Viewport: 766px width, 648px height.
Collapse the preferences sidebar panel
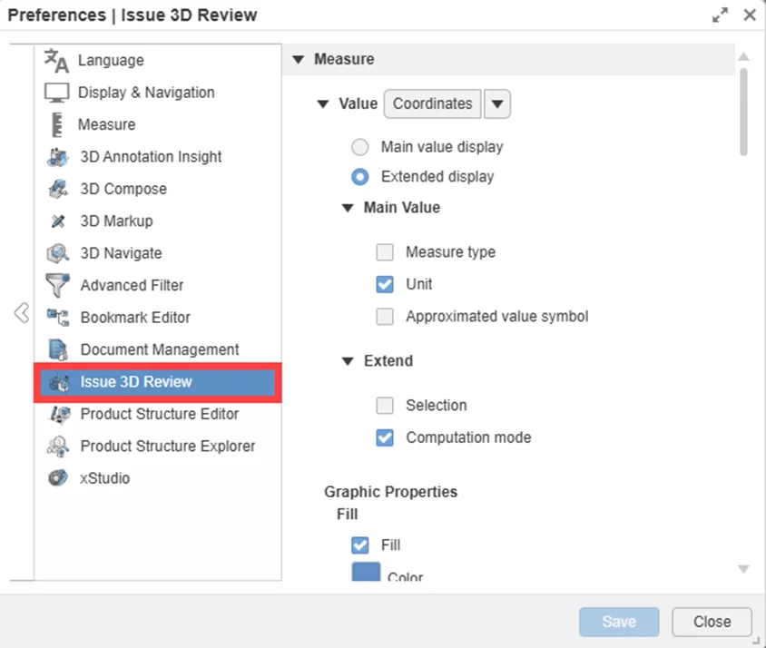[x=21, y=312]
